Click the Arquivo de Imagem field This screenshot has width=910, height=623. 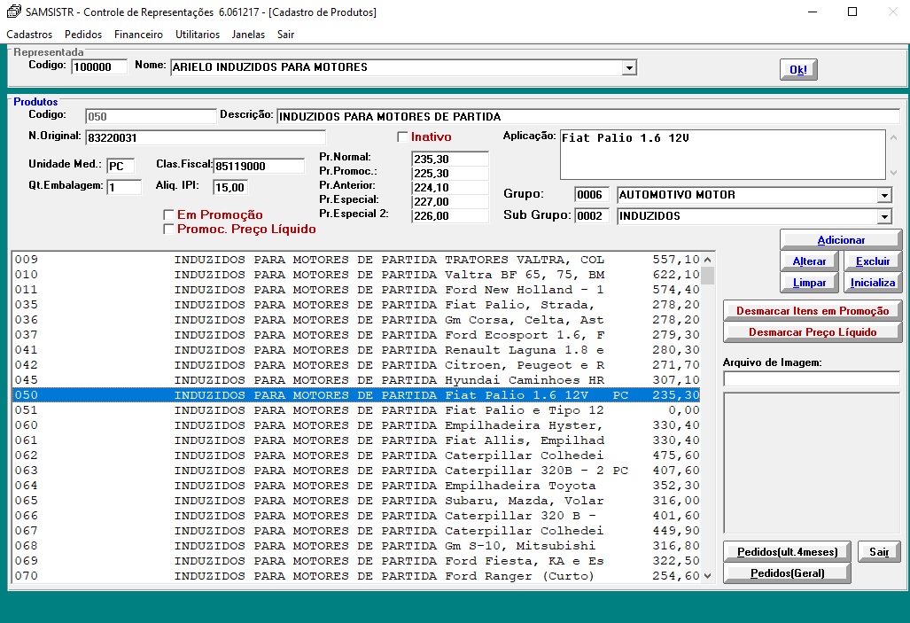(x=812, y=379)
